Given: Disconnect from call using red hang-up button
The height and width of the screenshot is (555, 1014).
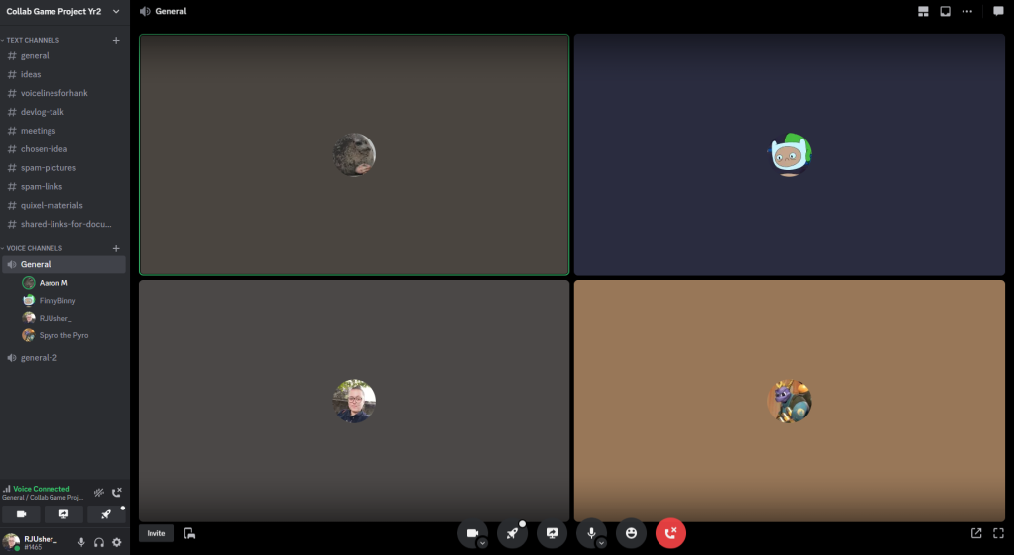Looking at the screenshot, I should tap(670, 533).
